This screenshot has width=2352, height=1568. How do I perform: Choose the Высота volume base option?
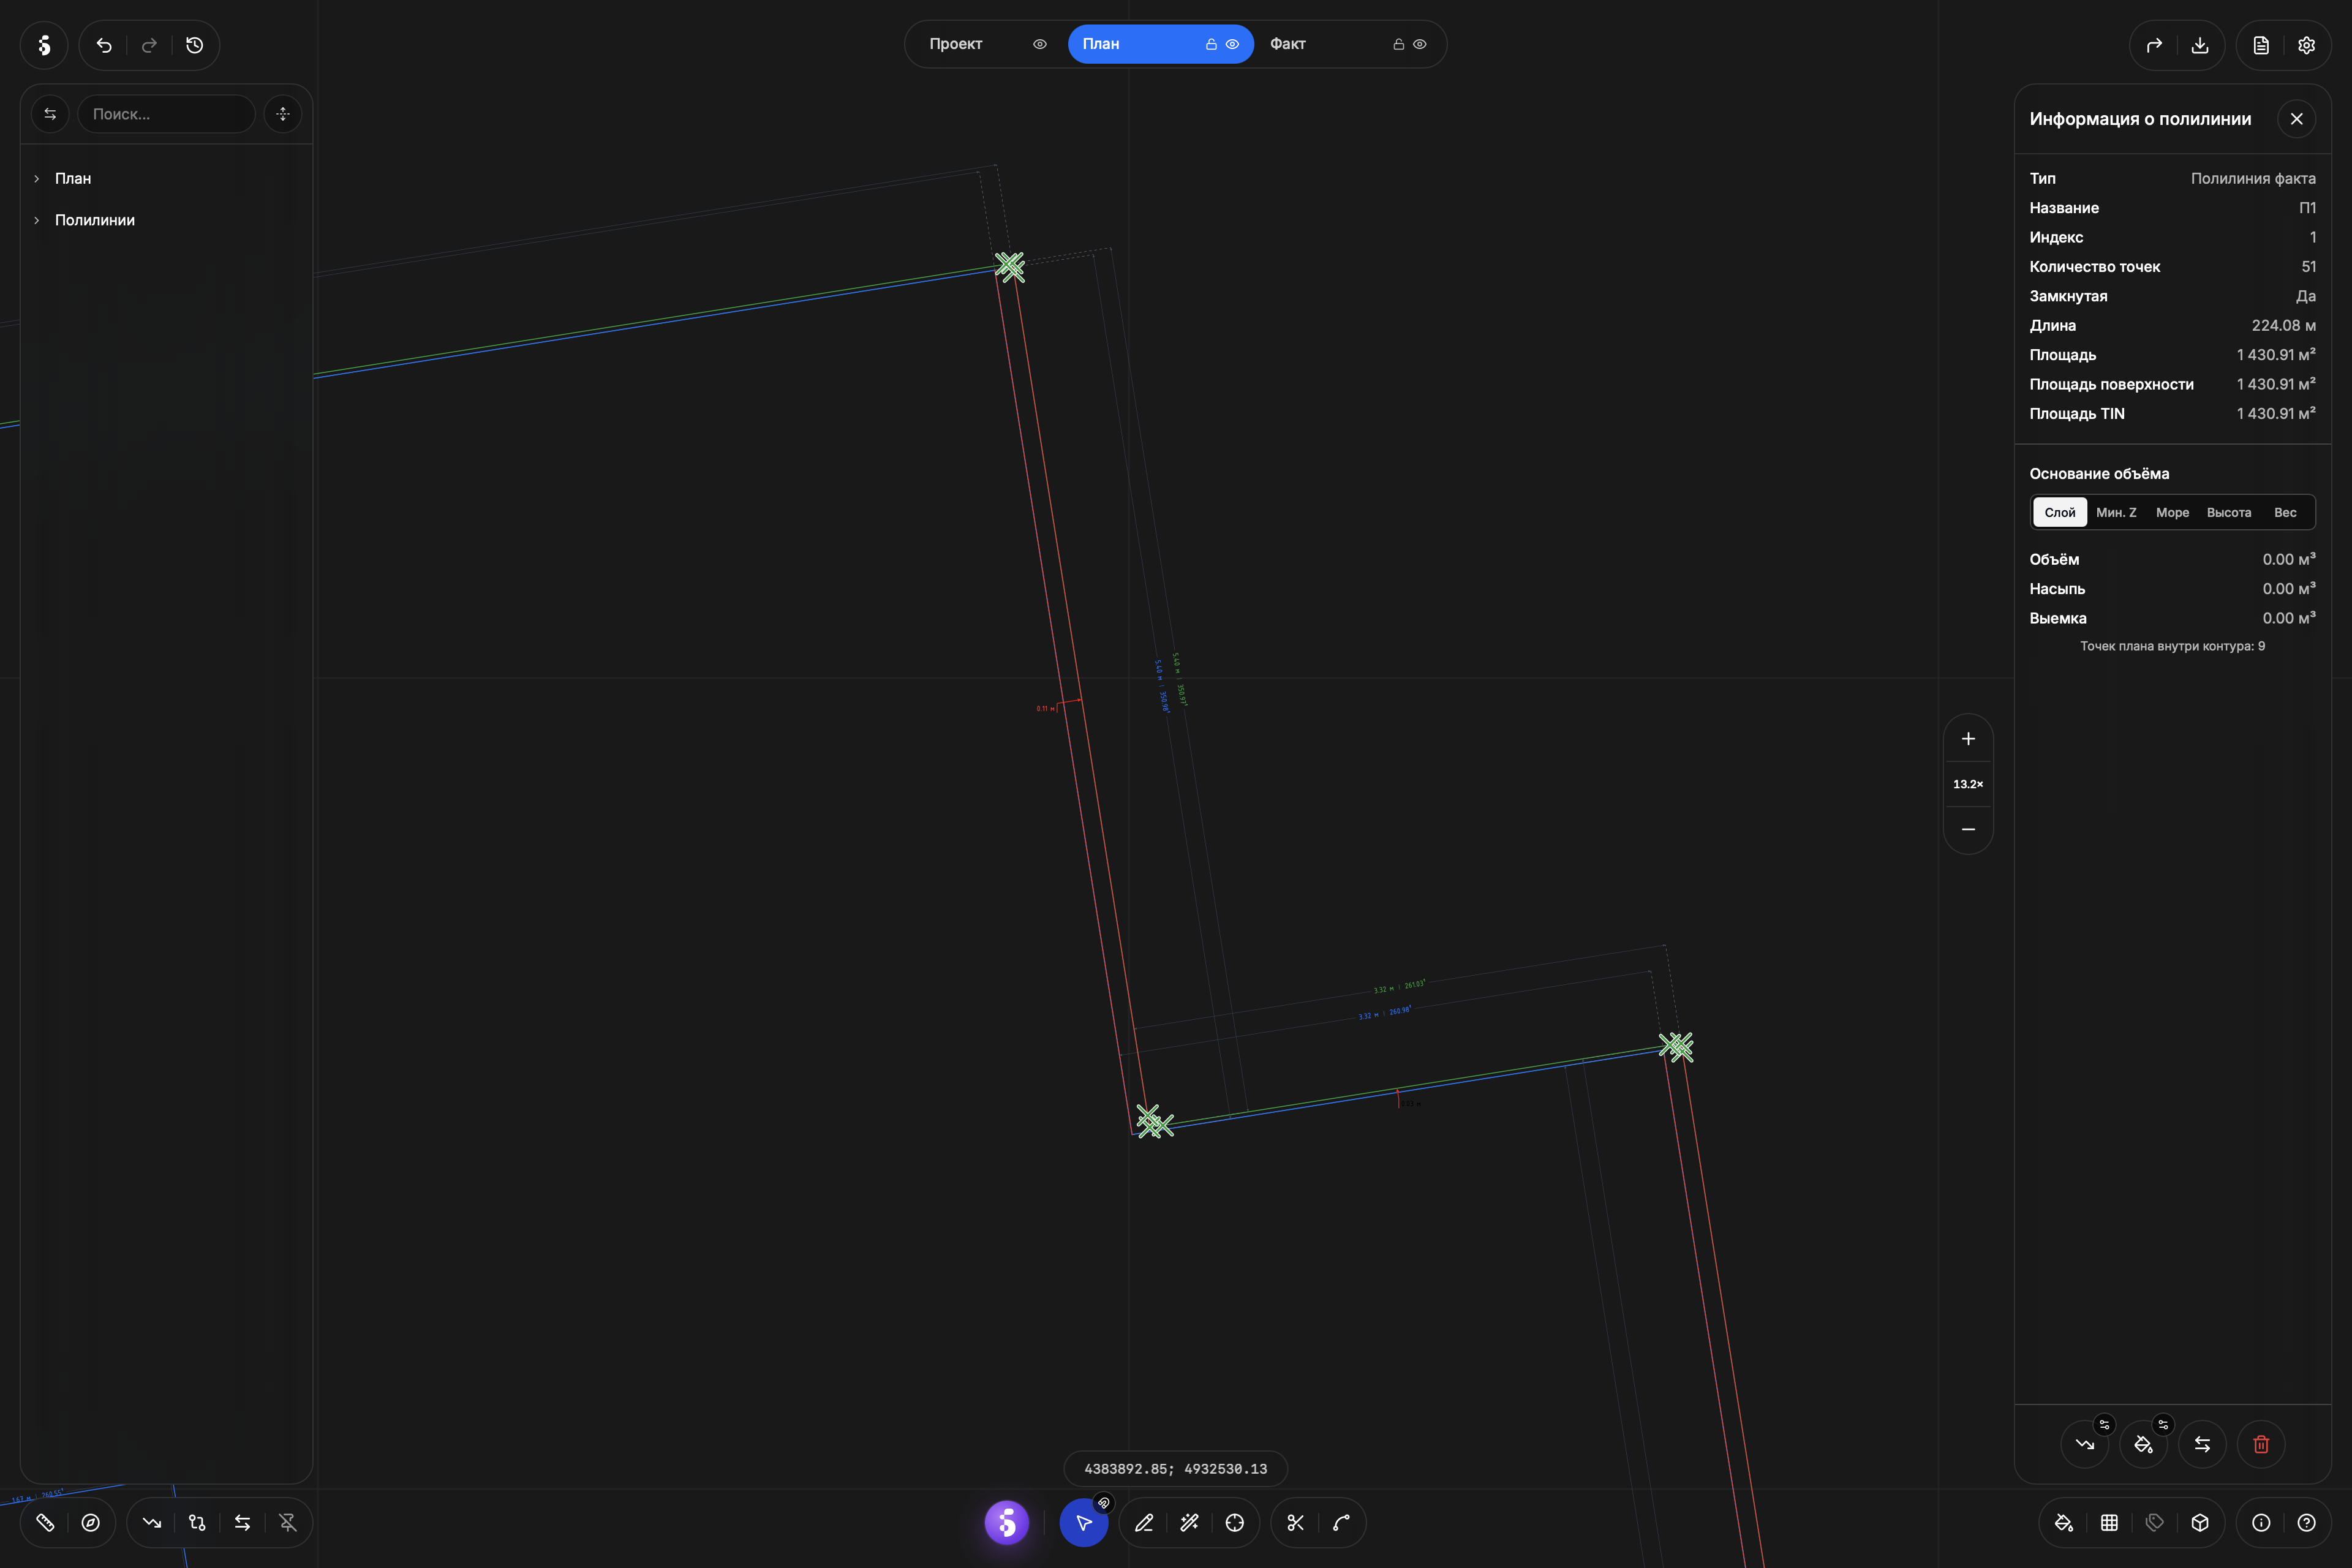point(2229,512)
